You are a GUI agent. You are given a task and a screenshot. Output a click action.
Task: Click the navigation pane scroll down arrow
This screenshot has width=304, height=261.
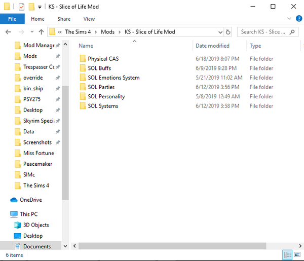pyautogui.click(x=65, y=246)
